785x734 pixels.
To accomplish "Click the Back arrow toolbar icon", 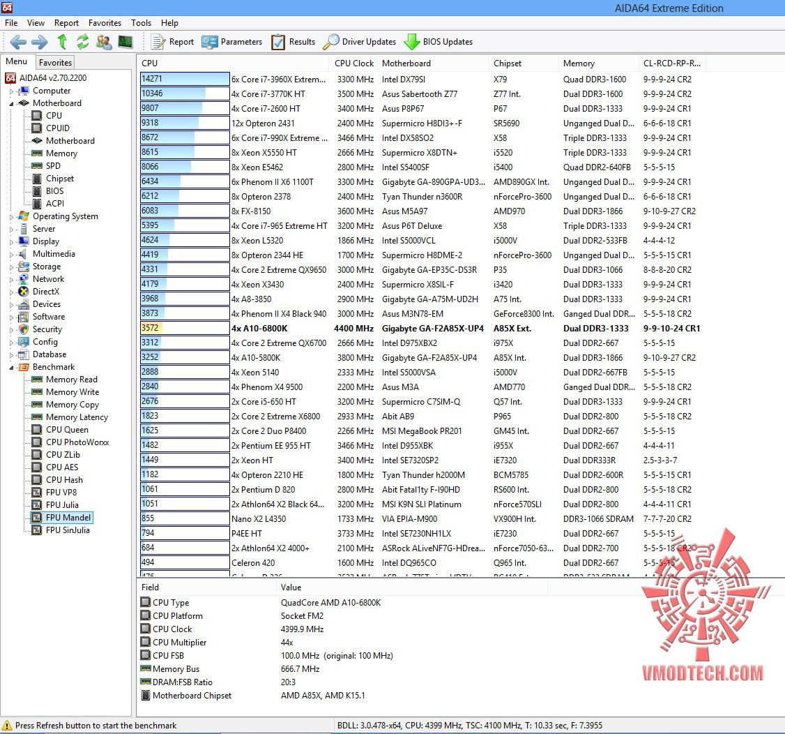I will pos(18,42).
